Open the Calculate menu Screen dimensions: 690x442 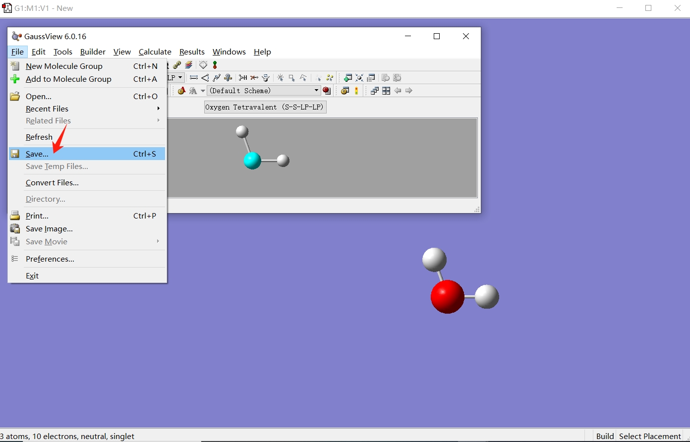click(155, 52)
